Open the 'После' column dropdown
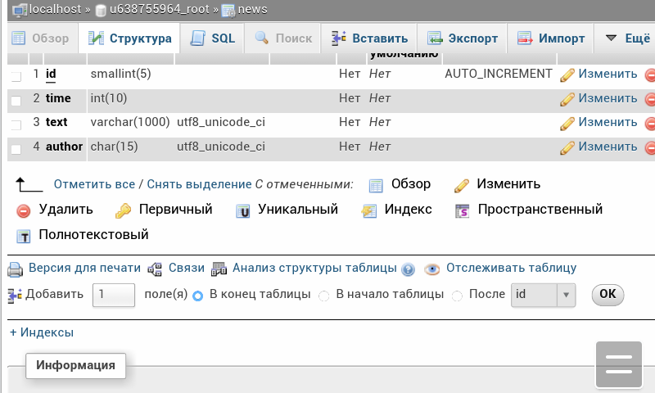 click(544, 295)
